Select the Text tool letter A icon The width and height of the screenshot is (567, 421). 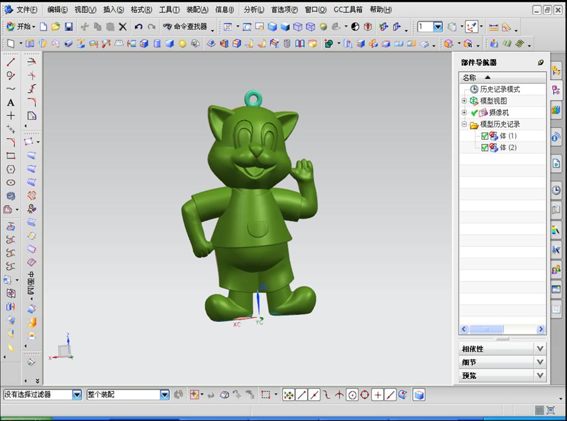10,102
